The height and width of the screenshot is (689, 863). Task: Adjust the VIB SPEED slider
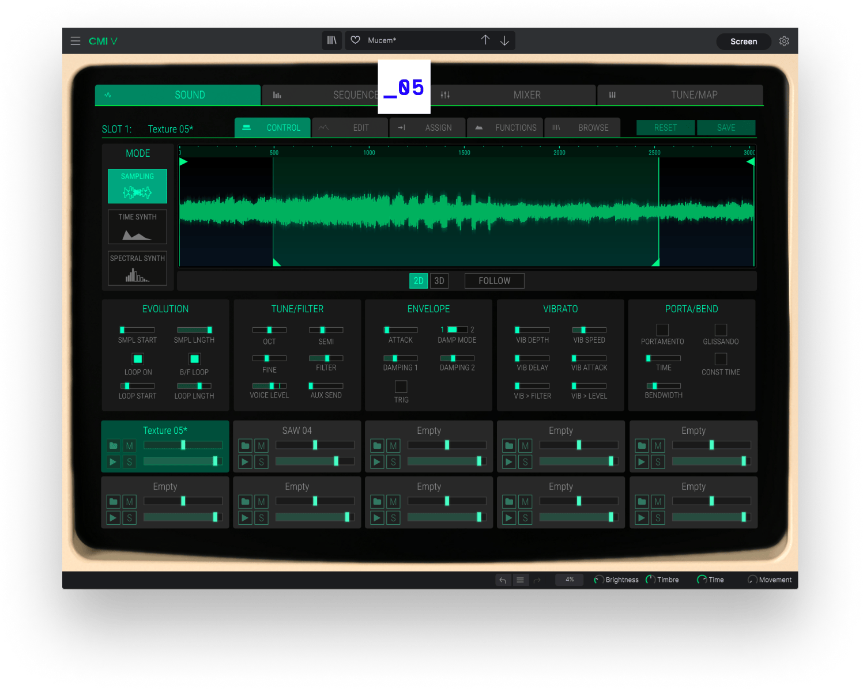click(x=589, y=330)
